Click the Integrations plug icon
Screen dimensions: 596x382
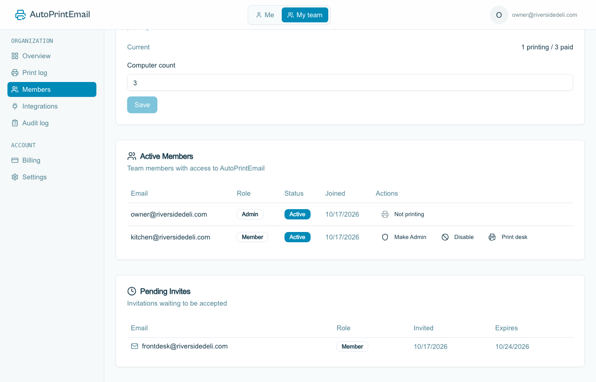[15, 106]
